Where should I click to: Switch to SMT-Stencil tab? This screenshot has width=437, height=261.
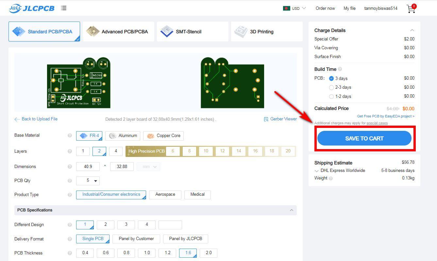[x=193, y=32]
